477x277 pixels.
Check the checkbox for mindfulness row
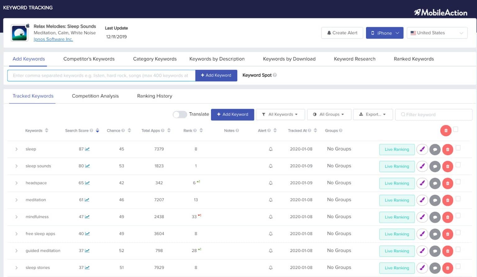(x=458, y=216)
